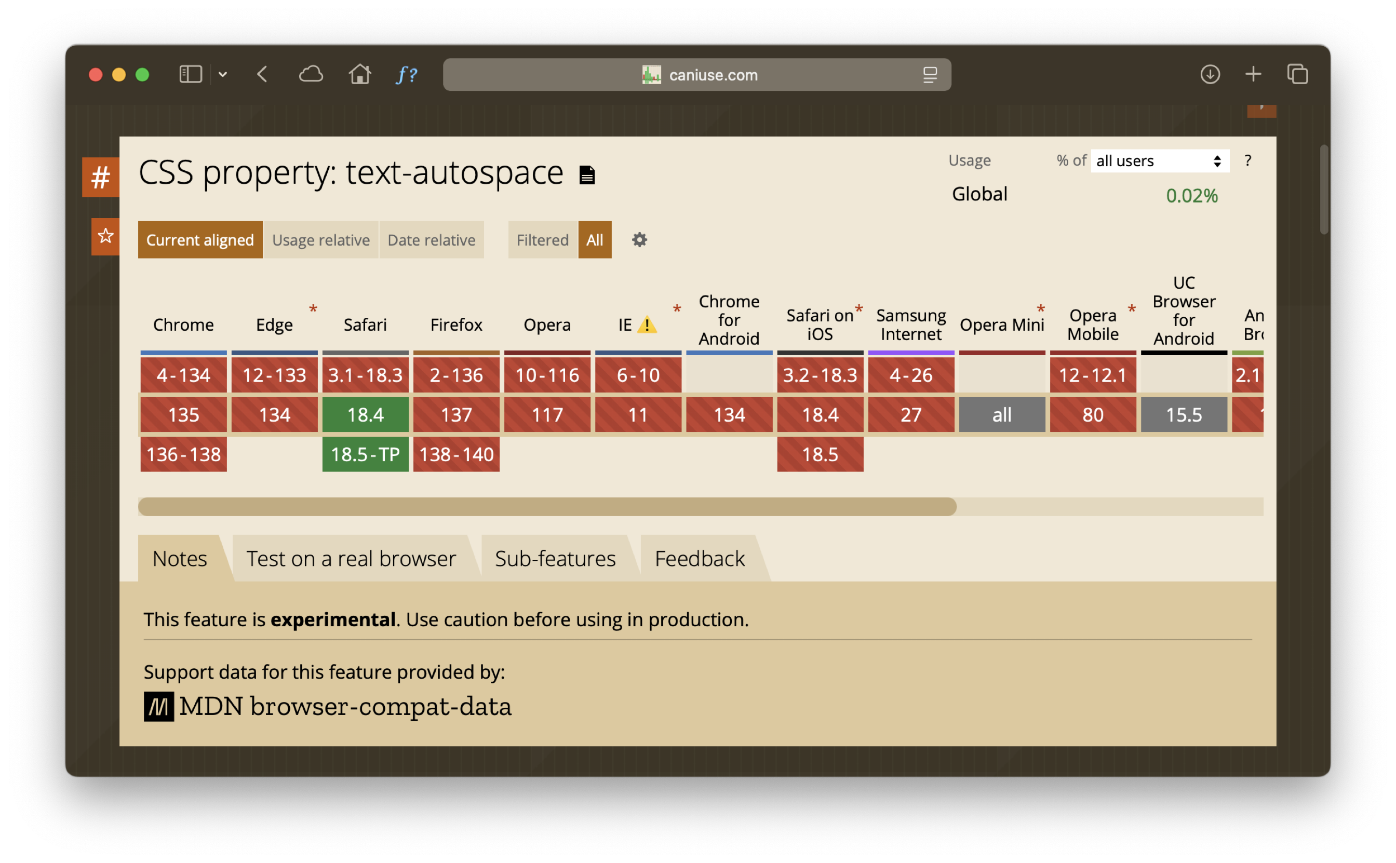Star this feature with the star icon

[105, 236]
